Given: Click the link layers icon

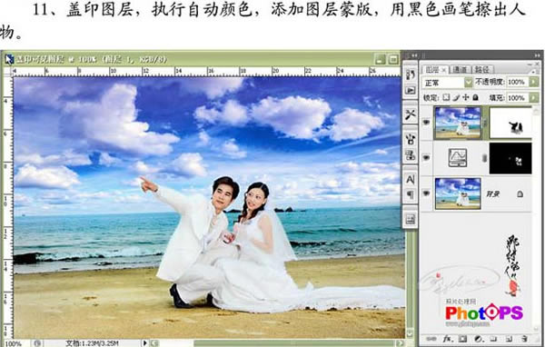Looking at the screenshot, I should point(431,339).
